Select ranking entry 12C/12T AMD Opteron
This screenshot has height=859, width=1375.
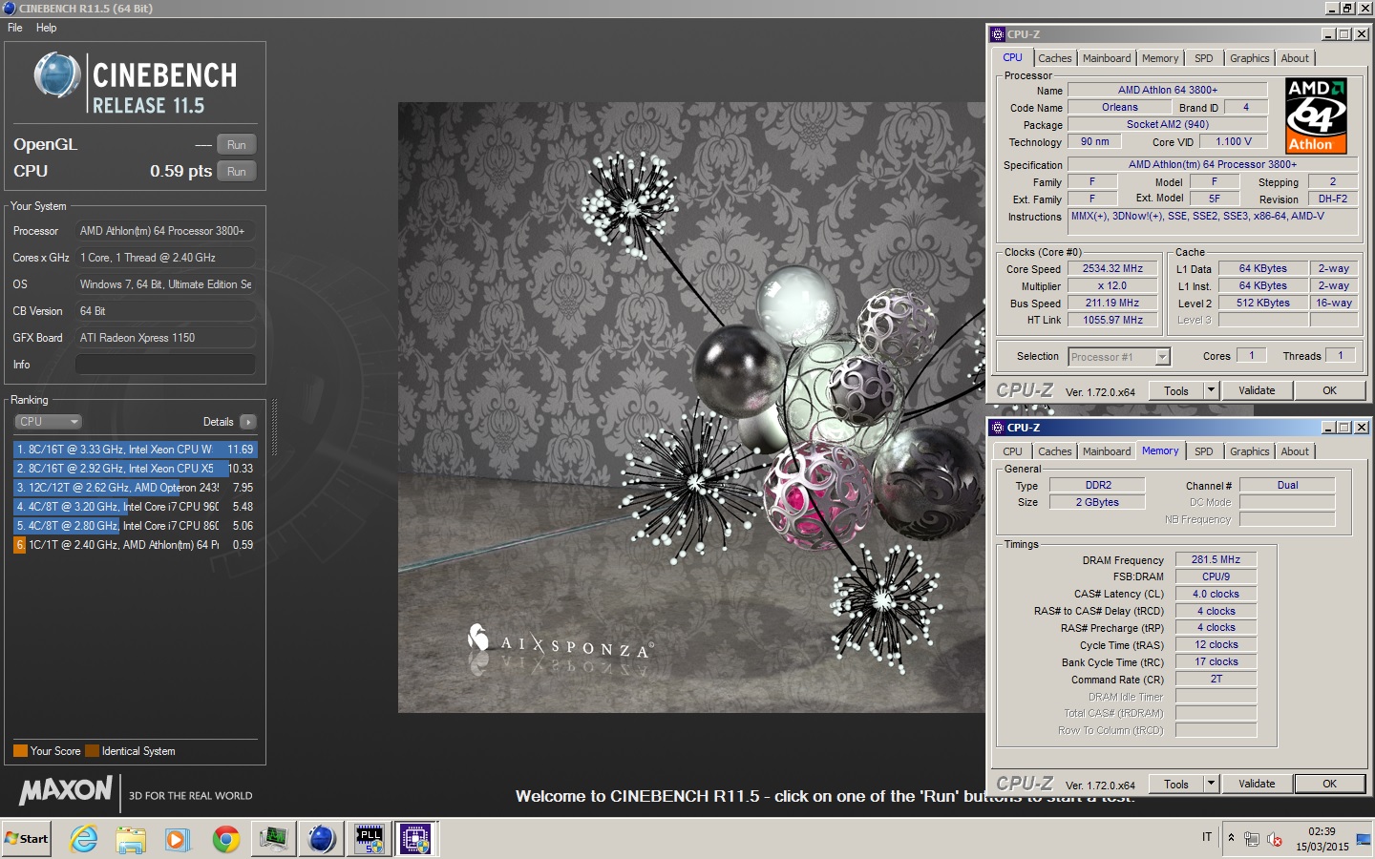pyautogui.click(x=136, y=488)
